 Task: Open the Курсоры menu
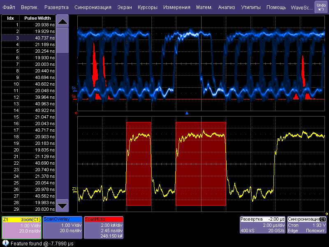point(148,7)
